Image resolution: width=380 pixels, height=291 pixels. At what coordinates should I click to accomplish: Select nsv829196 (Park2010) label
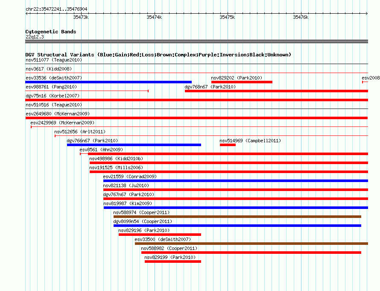click(144, 230)
